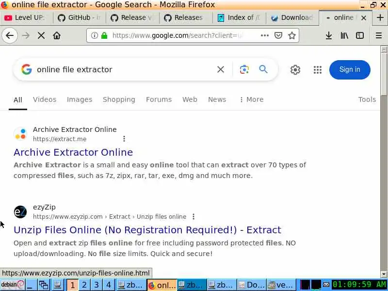The height and width of the screenshot is (291, 388).
Task: Filter results by Forums
Action: [159, 99]
